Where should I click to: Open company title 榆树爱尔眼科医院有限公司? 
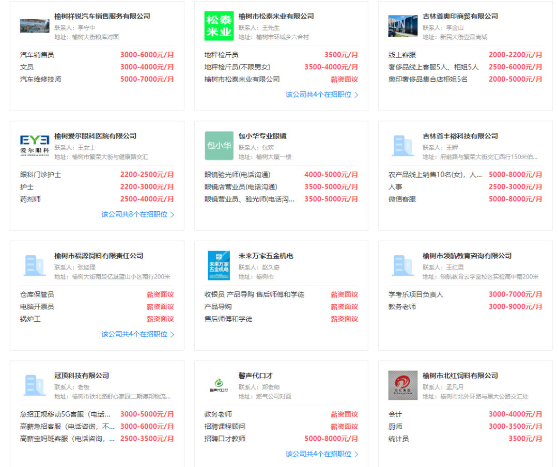(96, 136)
